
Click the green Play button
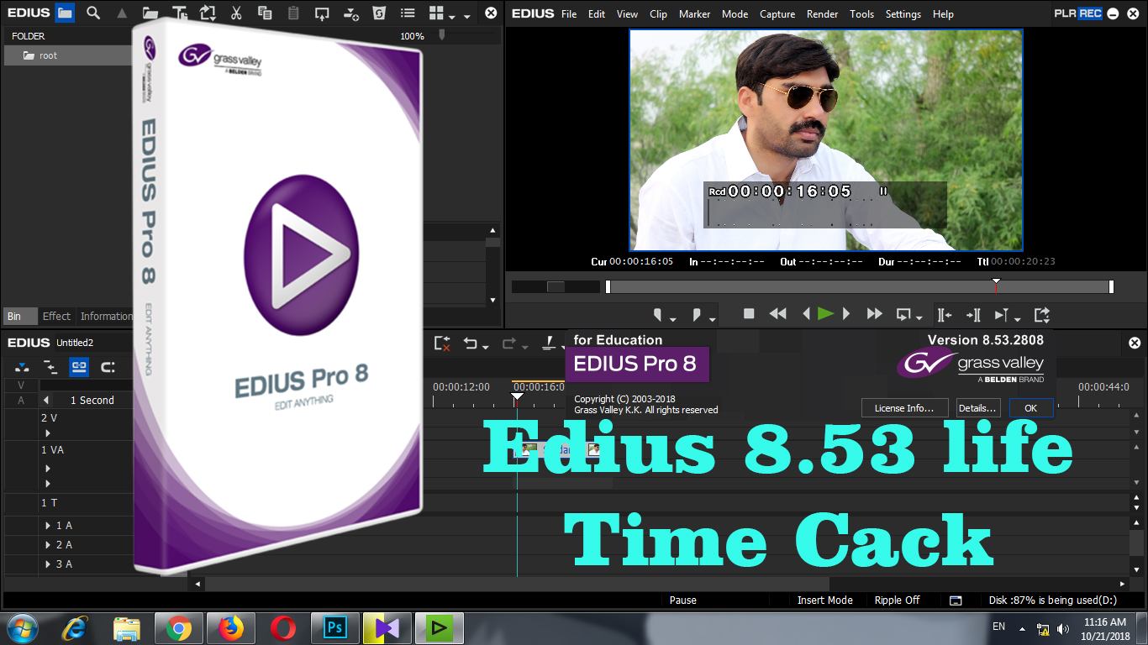825,314
